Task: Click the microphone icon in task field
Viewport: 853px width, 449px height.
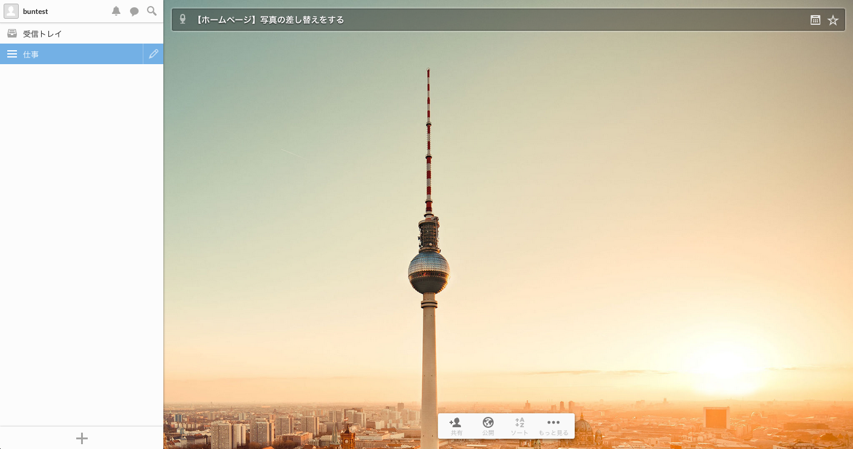Action: (183, 20)
